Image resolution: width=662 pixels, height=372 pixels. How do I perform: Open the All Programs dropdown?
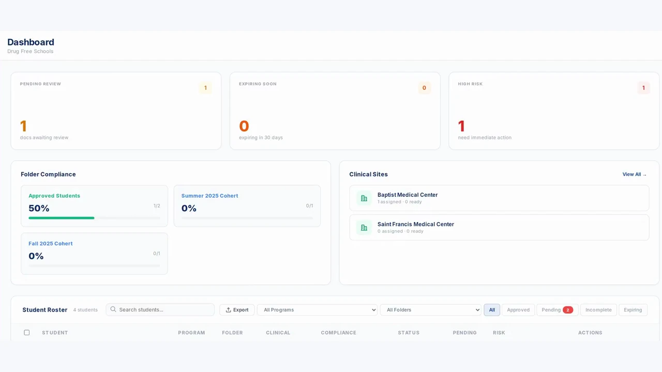pyautogui.click(x=317, y=310)
